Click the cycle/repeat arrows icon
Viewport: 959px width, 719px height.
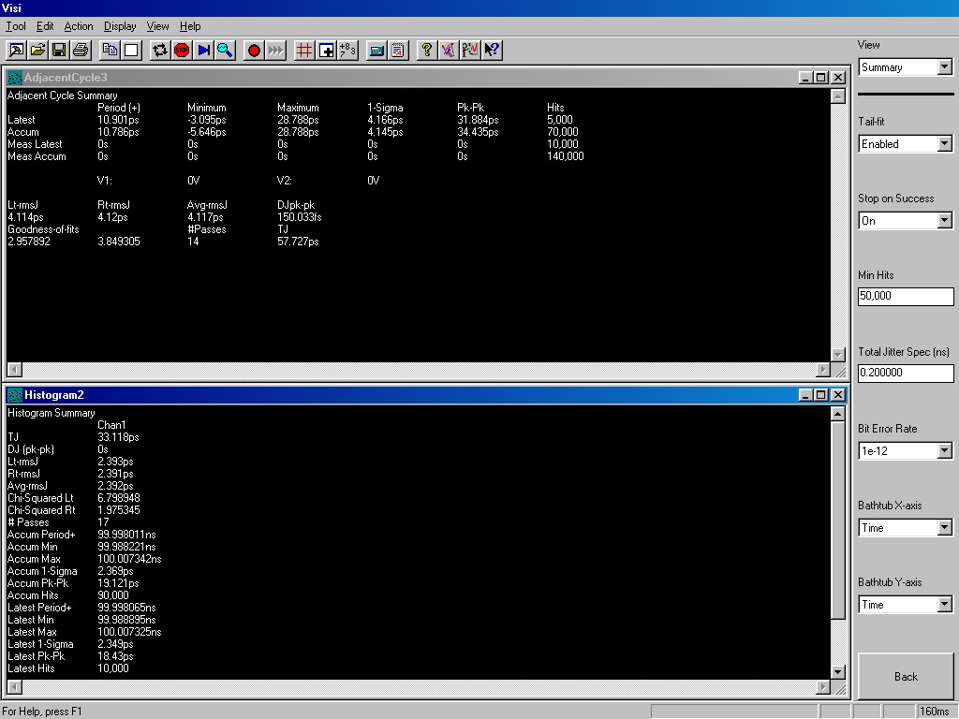[x=160, y=51]
